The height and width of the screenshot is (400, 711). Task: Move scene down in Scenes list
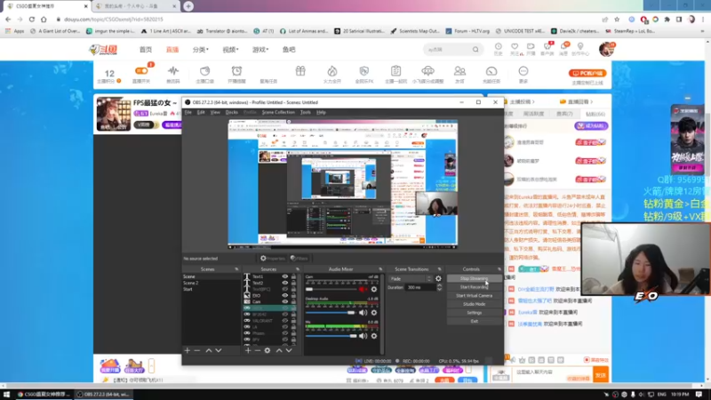(x=219, y=350)
